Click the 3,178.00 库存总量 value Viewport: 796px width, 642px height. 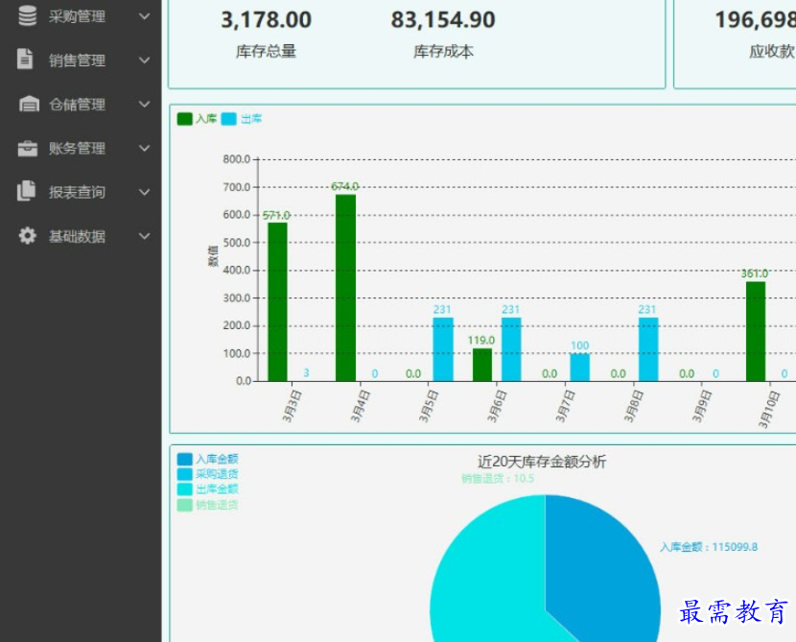[x=266, y=20]
